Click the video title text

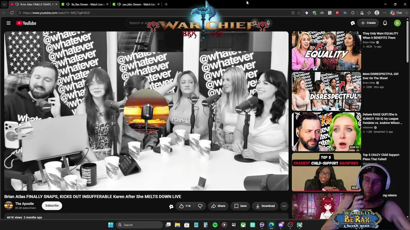(93, 196)
